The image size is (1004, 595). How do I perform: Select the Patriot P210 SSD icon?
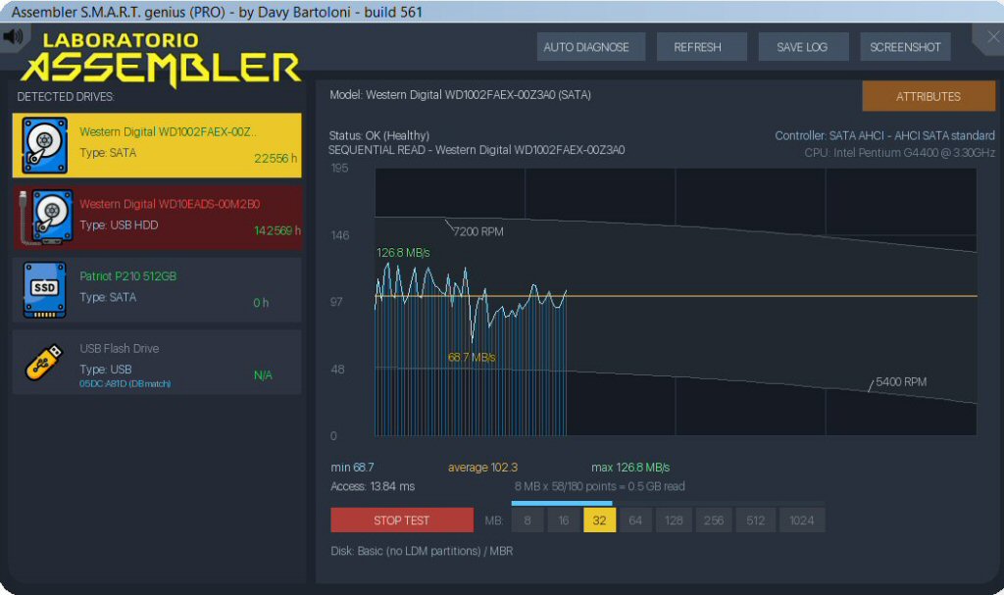pyautogui.click(x=44, y=289)
